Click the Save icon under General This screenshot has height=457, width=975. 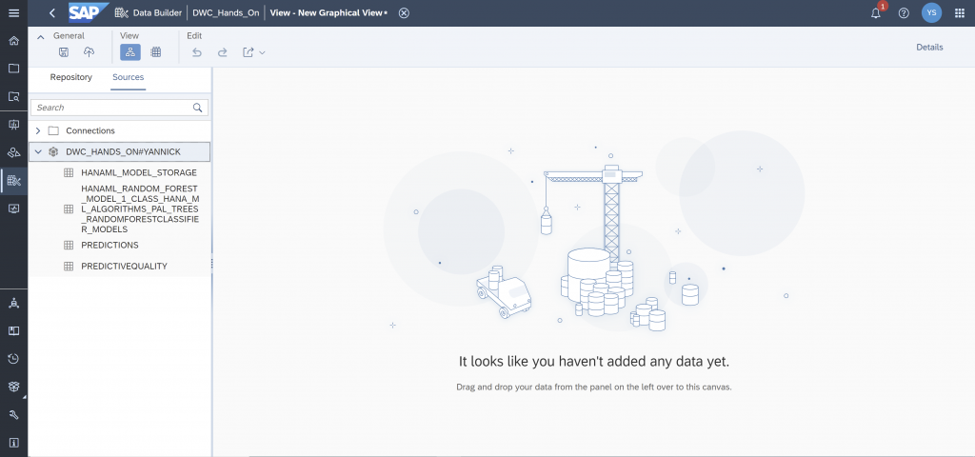point(64,52)
